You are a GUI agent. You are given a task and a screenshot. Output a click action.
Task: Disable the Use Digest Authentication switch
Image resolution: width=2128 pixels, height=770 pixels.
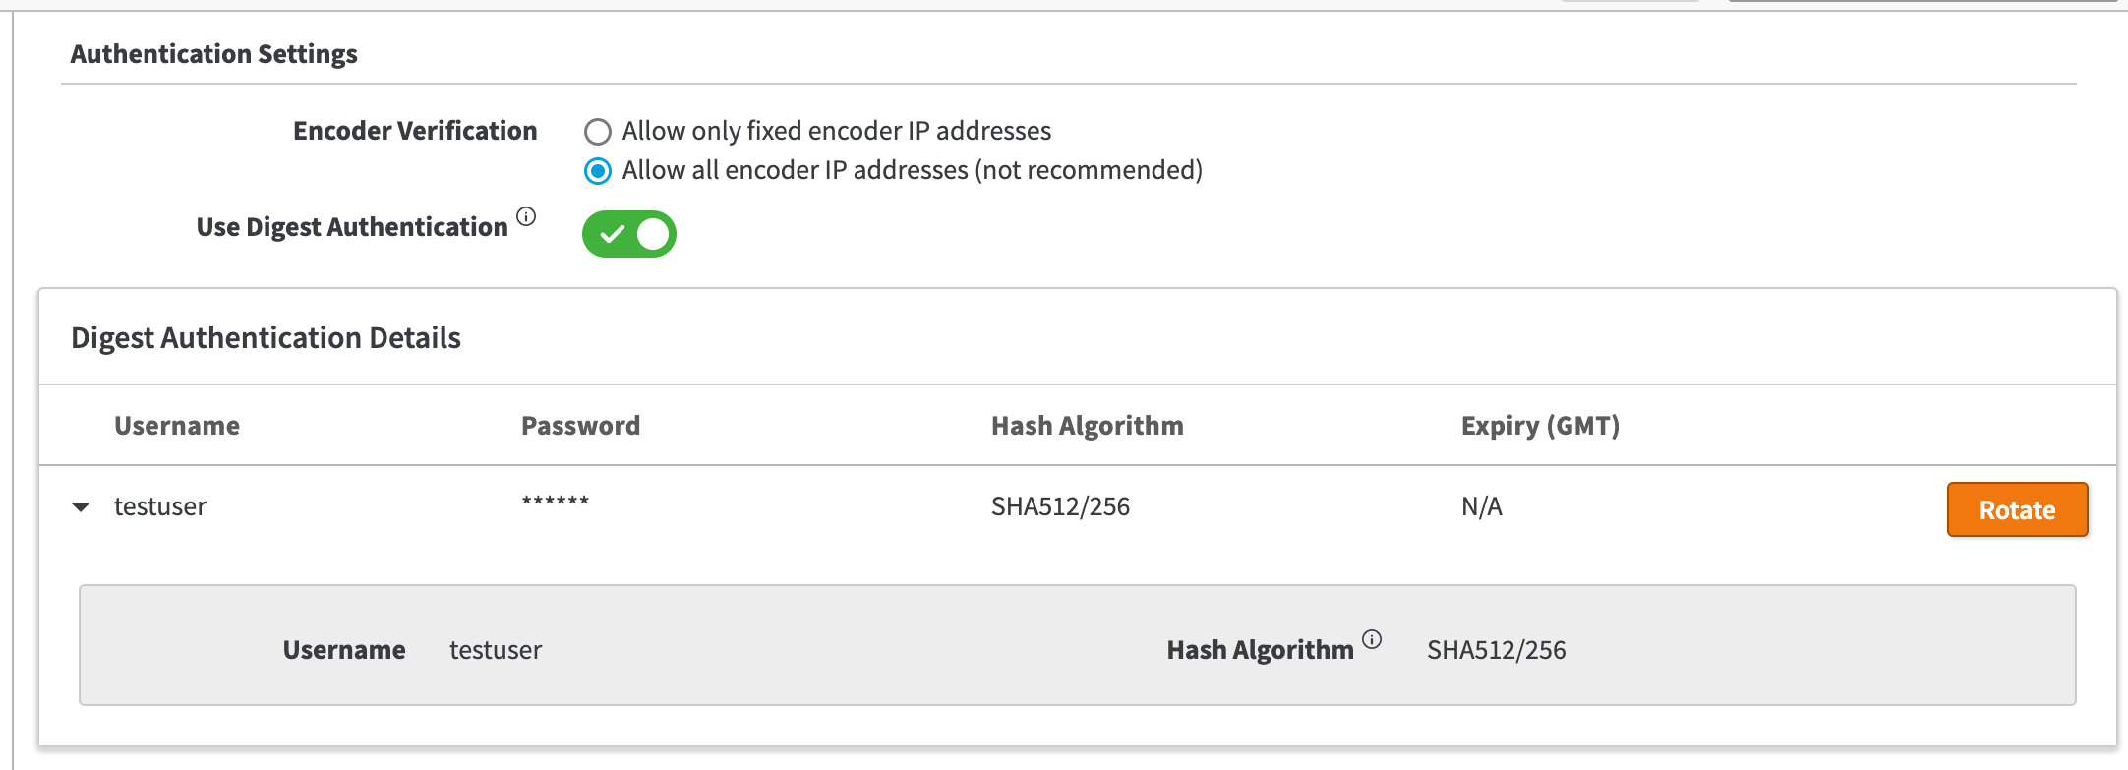[629, 234]
